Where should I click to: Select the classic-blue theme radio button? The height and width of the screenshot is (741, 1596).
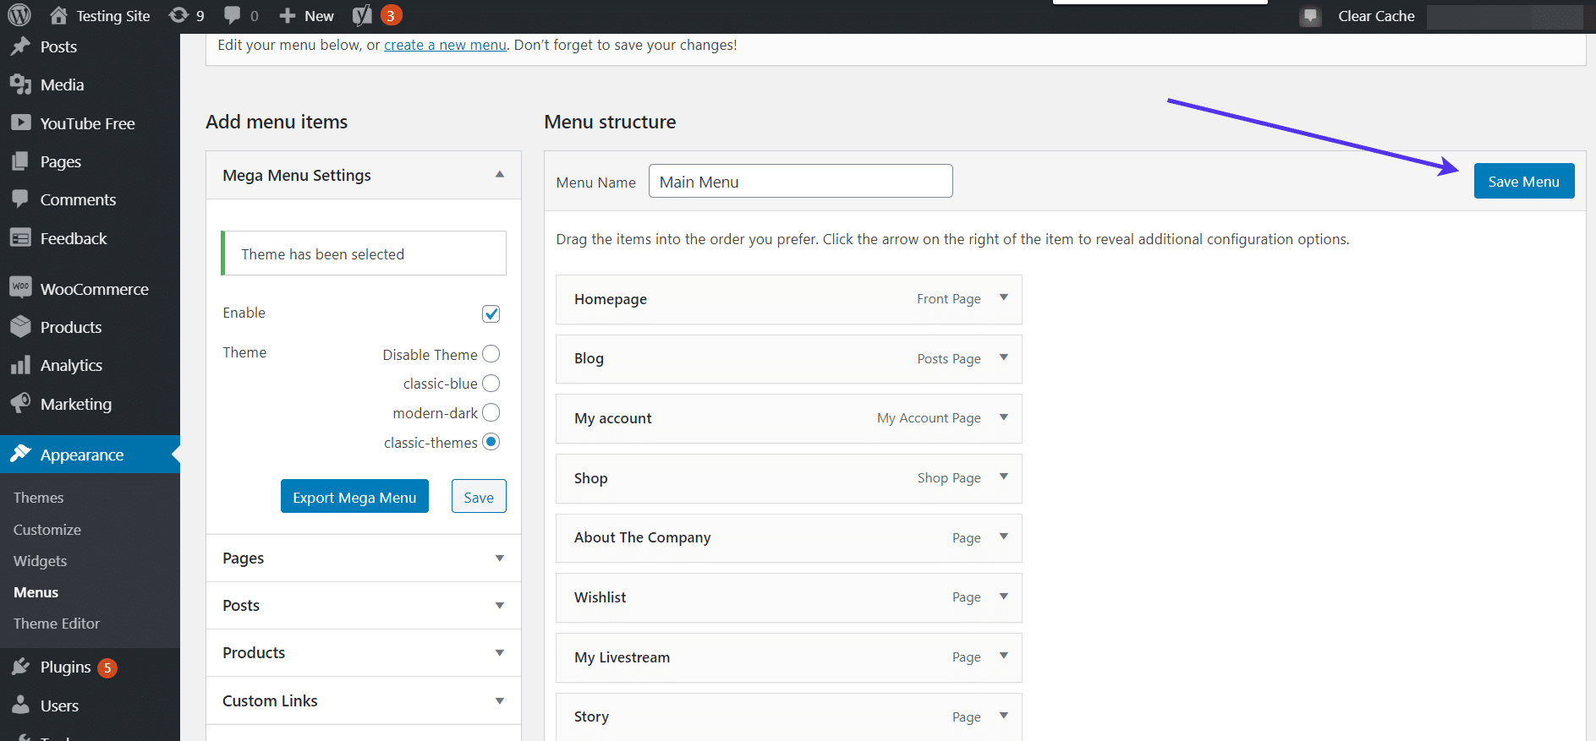491,384
